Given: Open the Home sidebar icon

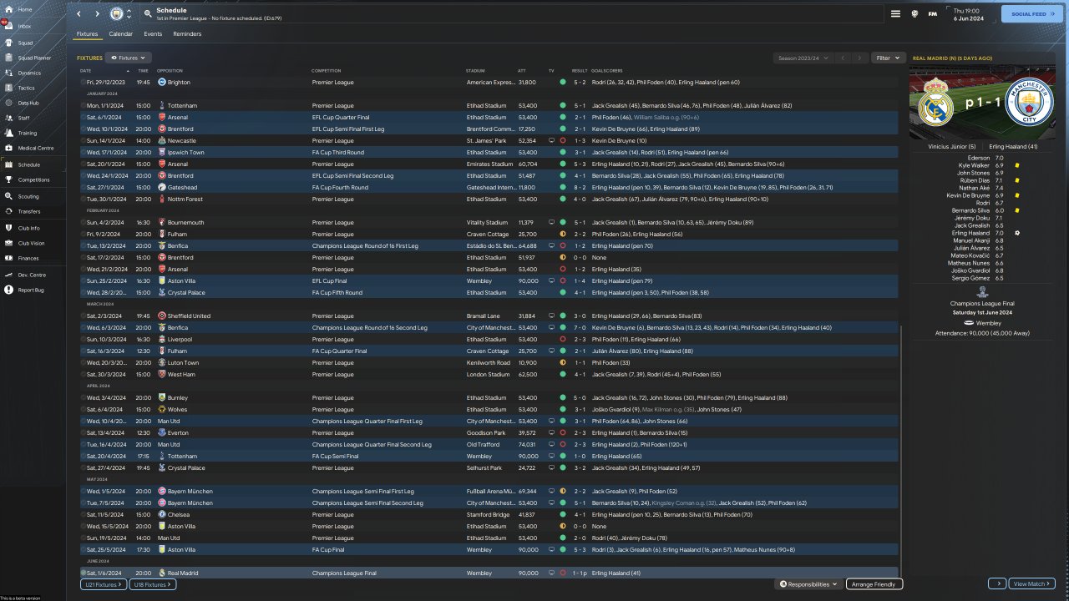Looking at the screenshot, I should [x=8, y=10].
